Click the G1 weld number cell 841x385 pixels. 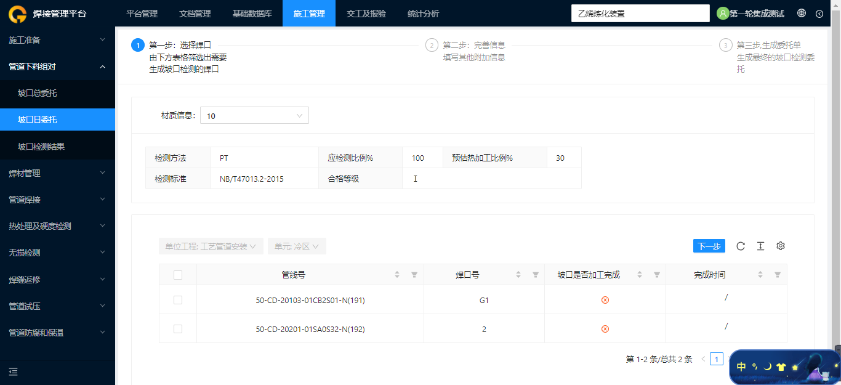[x=484, y=300]
